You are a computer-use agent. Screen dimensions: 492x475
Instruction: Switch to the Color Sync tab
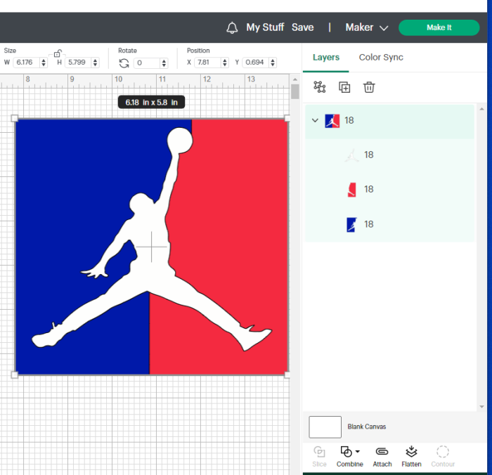(381, 58)
